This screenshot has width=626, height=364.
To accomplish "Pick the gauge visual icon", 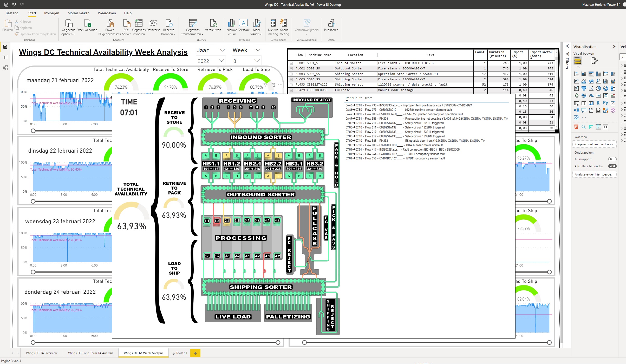I will [591, 96].
